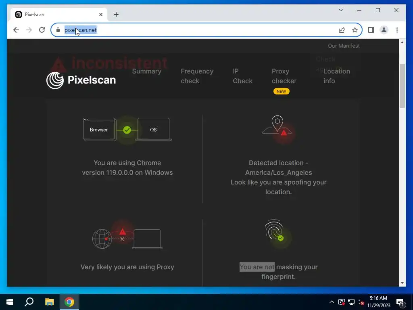
Task: Open a new tab with plus button
Action: 116,15
